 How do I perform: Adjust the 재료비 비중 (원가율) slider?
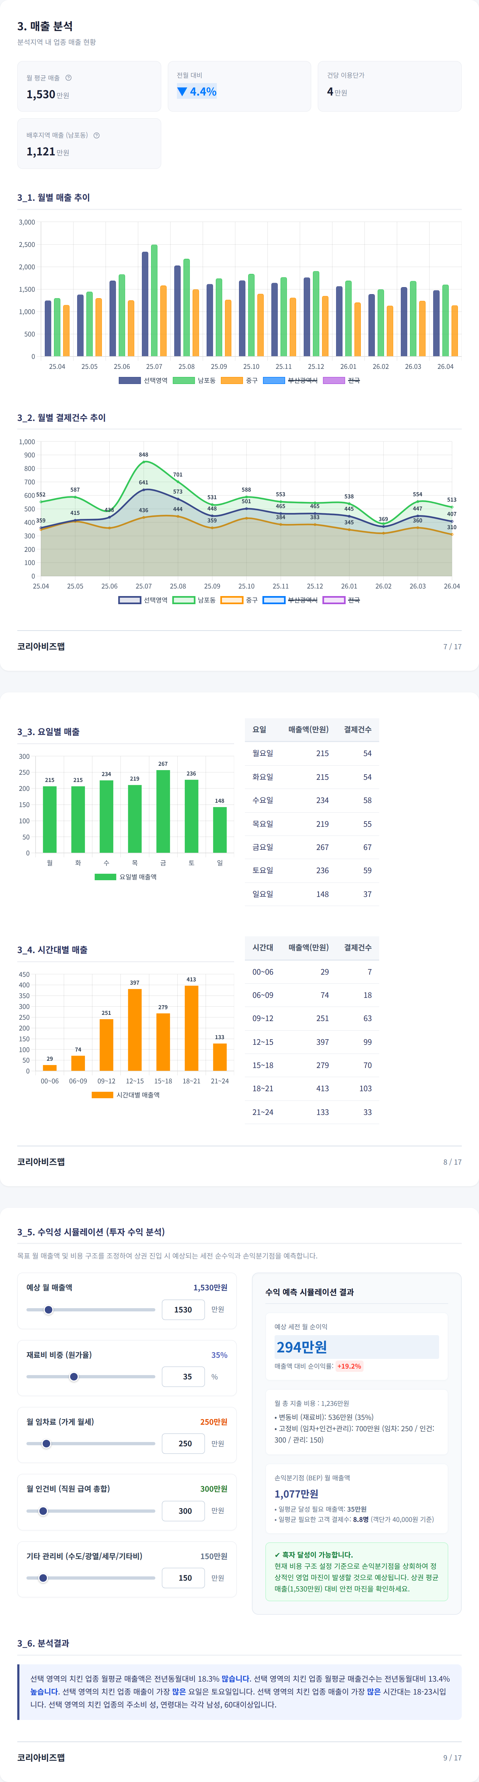(x=91, y=1377)
